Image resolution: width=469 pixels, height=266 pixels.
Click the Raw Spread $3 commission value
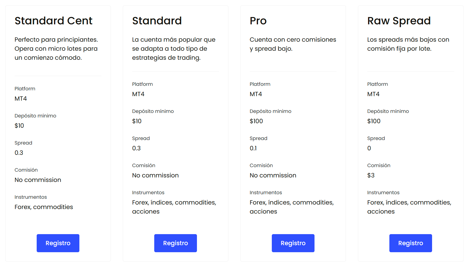(x=371, y=175)
